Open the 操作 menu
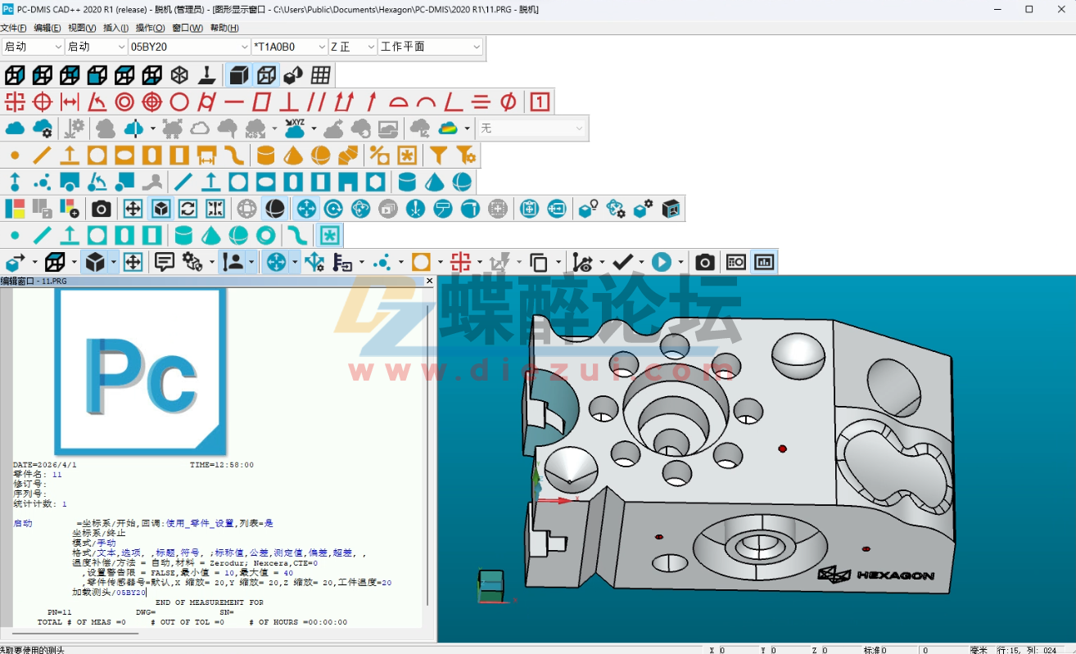This screenshot has width=1076, height=654. click(x=149, y=27)
